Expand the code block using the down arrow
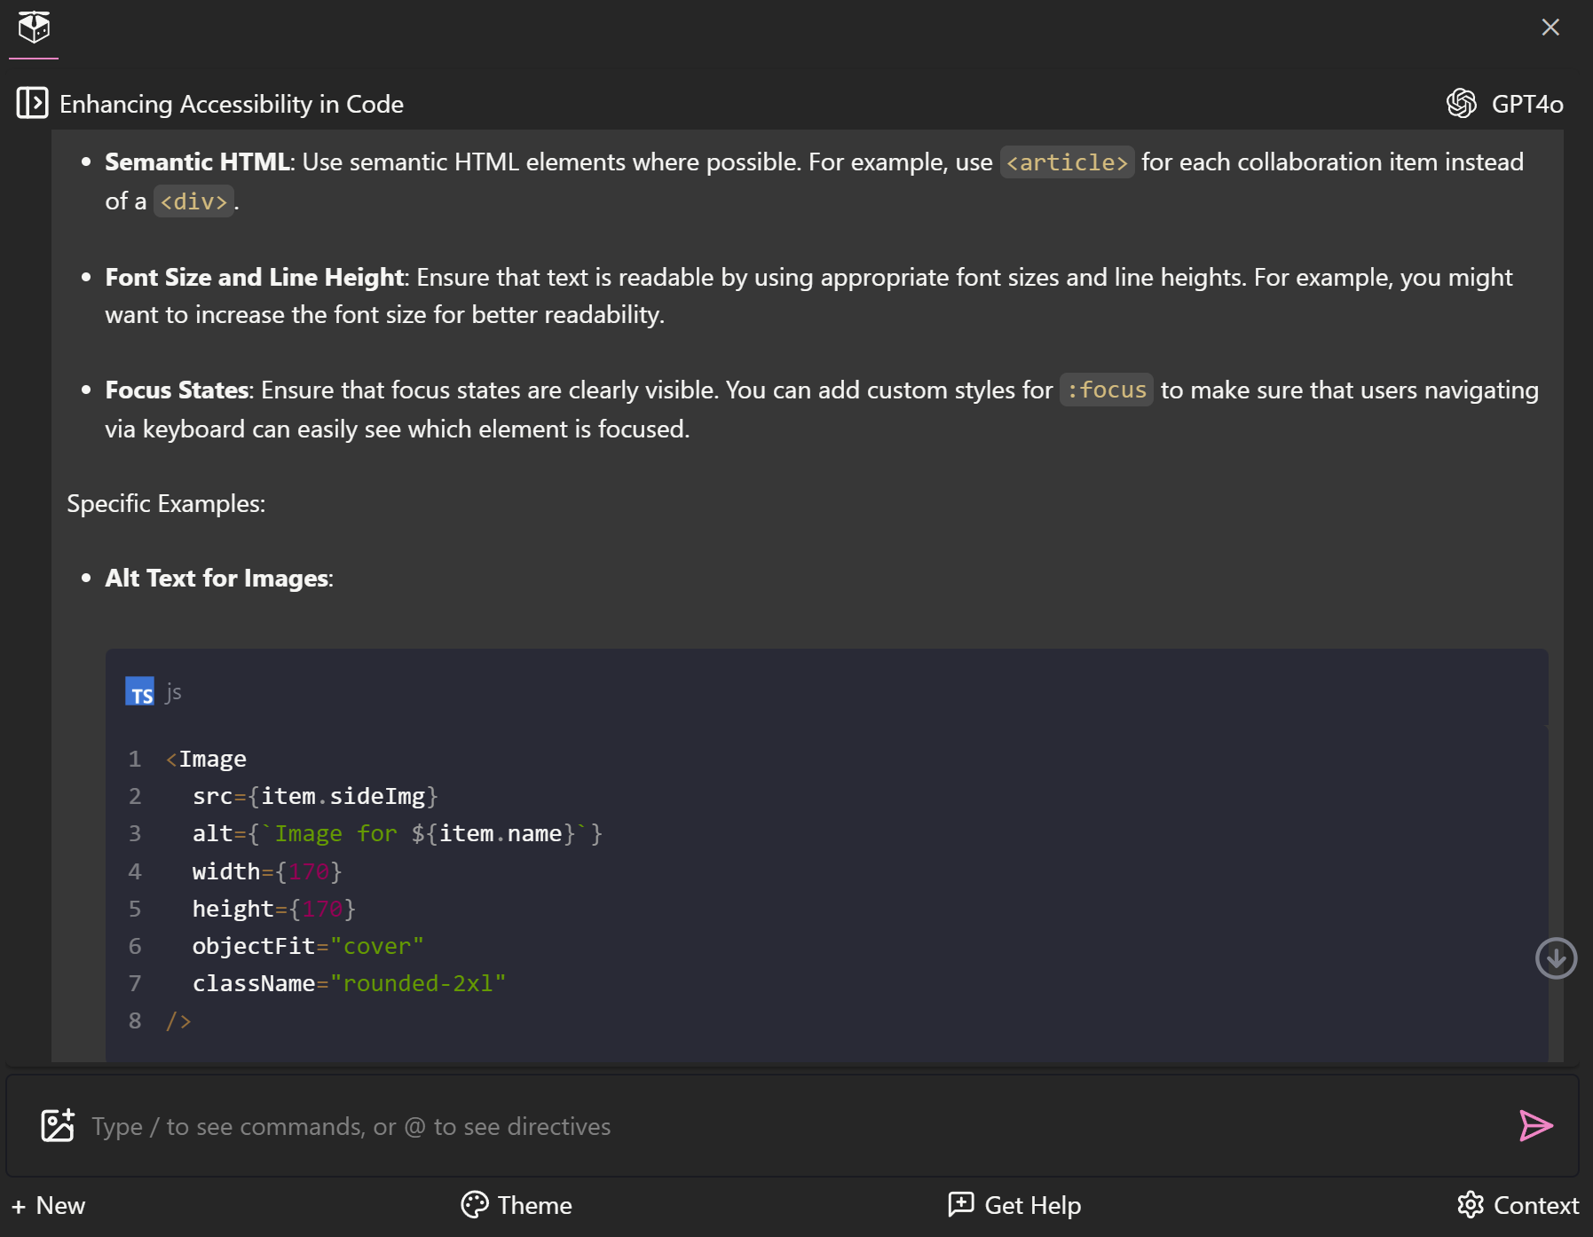 [1556, 957]
